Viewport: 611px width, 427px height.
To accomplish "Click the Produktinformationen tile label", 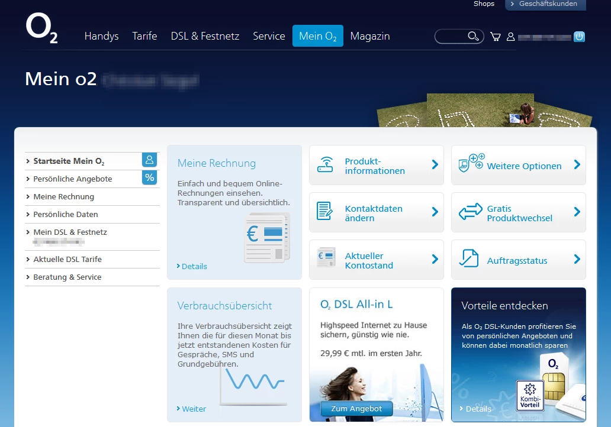I will click(375, 166).
